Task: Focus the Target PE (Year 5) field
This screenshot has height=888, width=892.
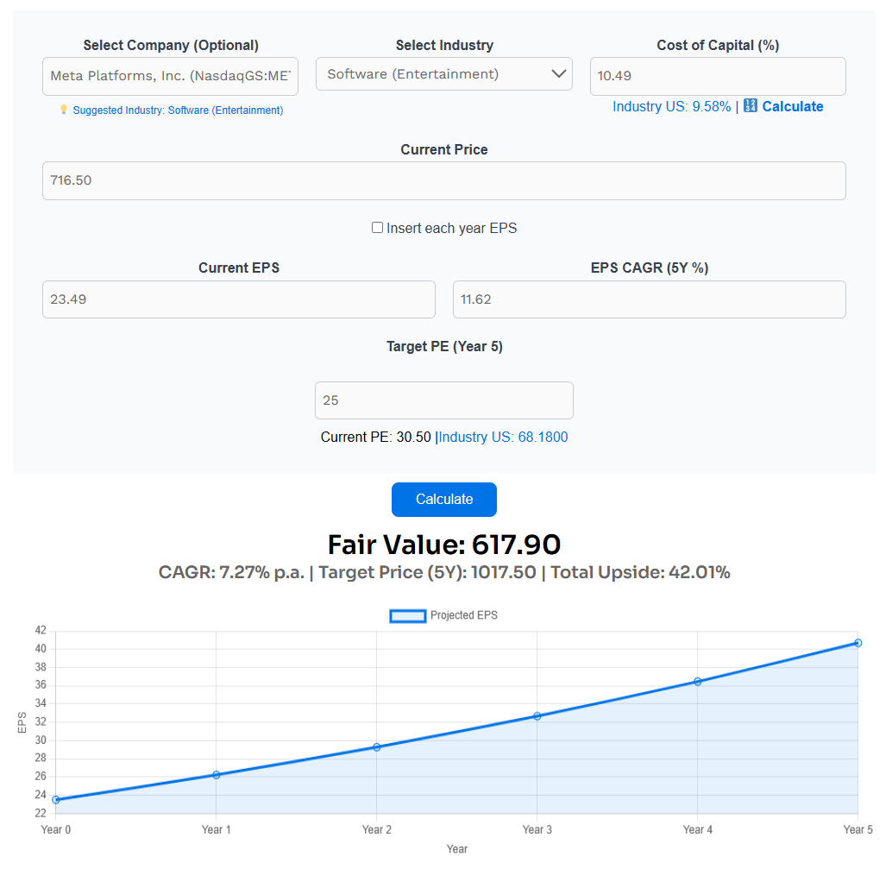Action: 444,400
